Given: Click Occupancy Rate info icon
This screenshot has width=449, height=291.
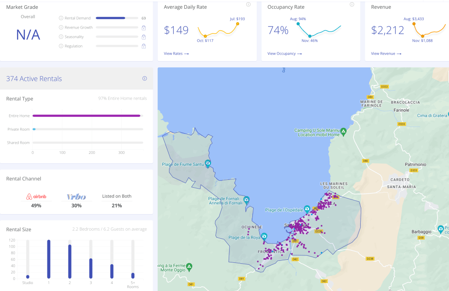Looking at the screenshot, I should click(352, 5).
